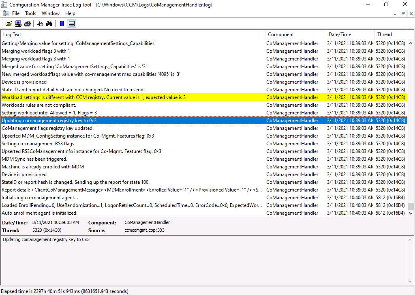415x295 pixels.
Task: Click the log list scrollbar thumb
Action: [411, 206]
